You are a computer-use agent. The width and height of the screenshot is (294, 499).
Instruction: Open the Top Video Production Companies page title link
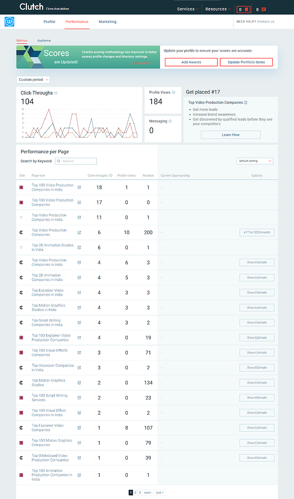pyautogui.click(x=49, y=232)
